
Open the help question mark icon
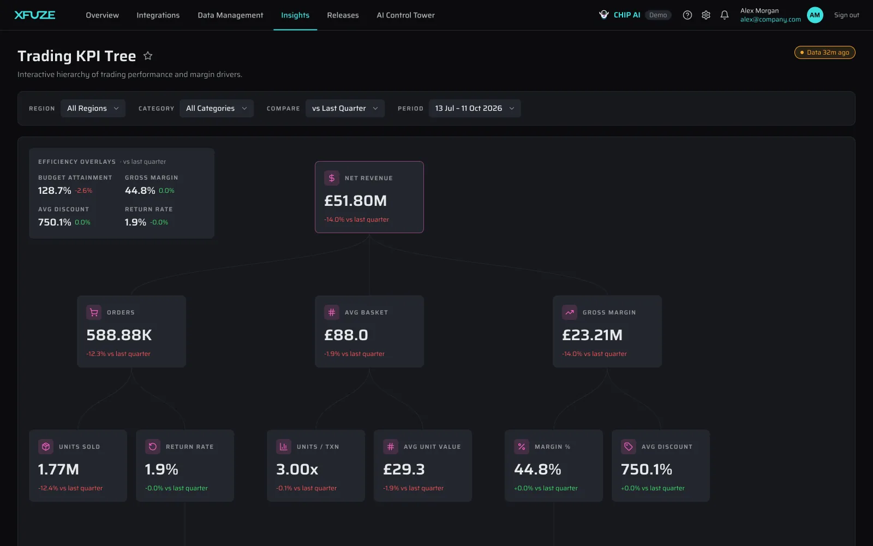(x=687, y=15)
